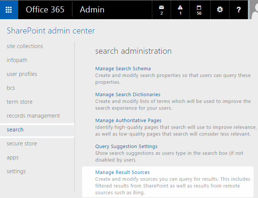This screenshot has height=198, width=258.
Task: Open the mail notifications envelope icon
Action: point(162,9)
